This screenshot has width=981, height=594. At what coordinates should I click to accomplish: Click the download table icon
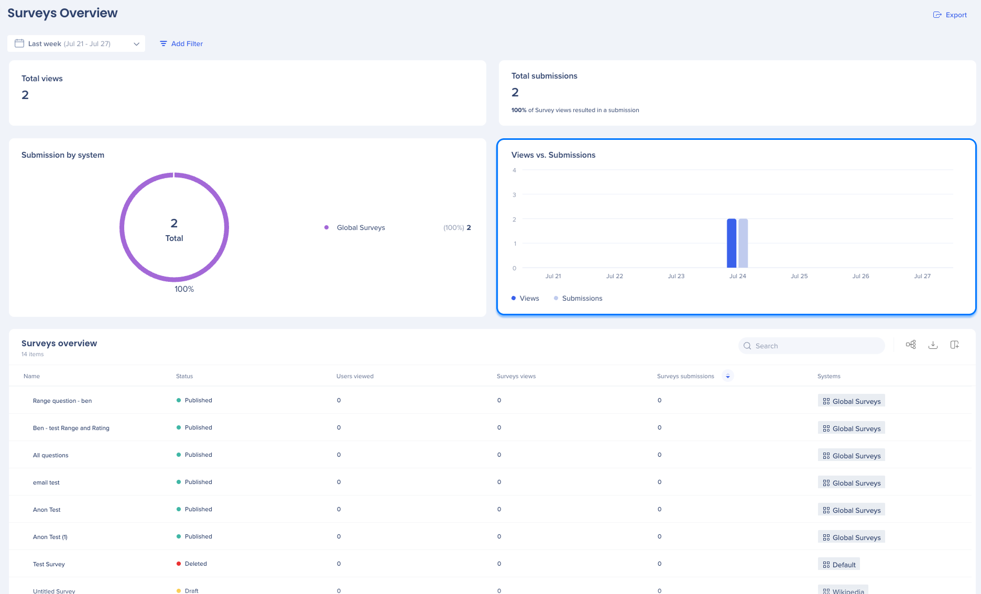pyautogui.click(x=933, y=345)
